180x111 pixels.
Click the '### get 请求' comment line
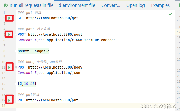(x=29, y=13)
